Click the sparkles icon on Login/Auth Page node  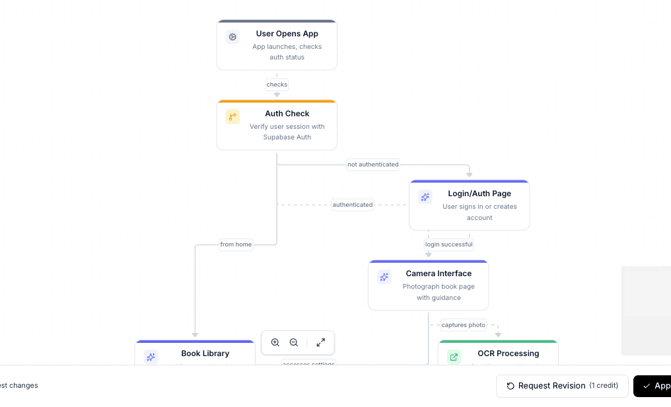[425, 197]
